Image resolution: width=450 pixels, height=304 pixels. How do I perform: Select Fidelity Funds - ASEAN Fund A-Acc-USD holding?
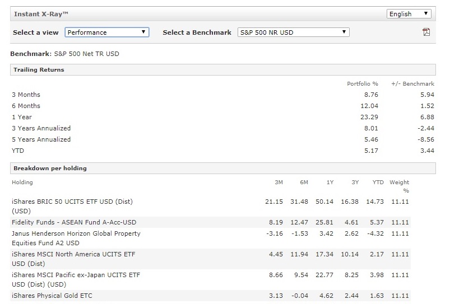(x=74, y=222)
